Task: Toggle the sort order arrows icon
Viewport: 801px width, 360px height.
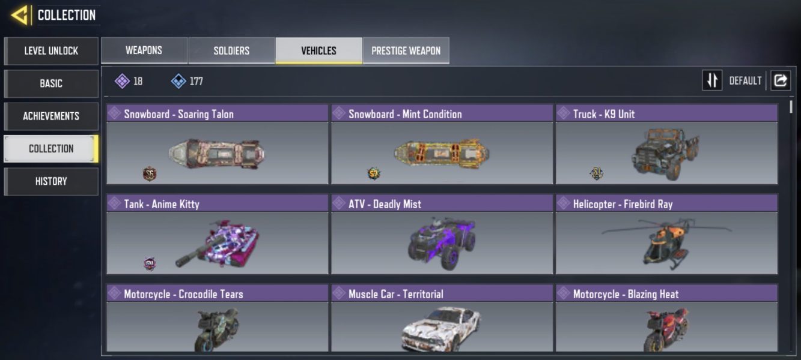Action: click(x=712, y=80)
